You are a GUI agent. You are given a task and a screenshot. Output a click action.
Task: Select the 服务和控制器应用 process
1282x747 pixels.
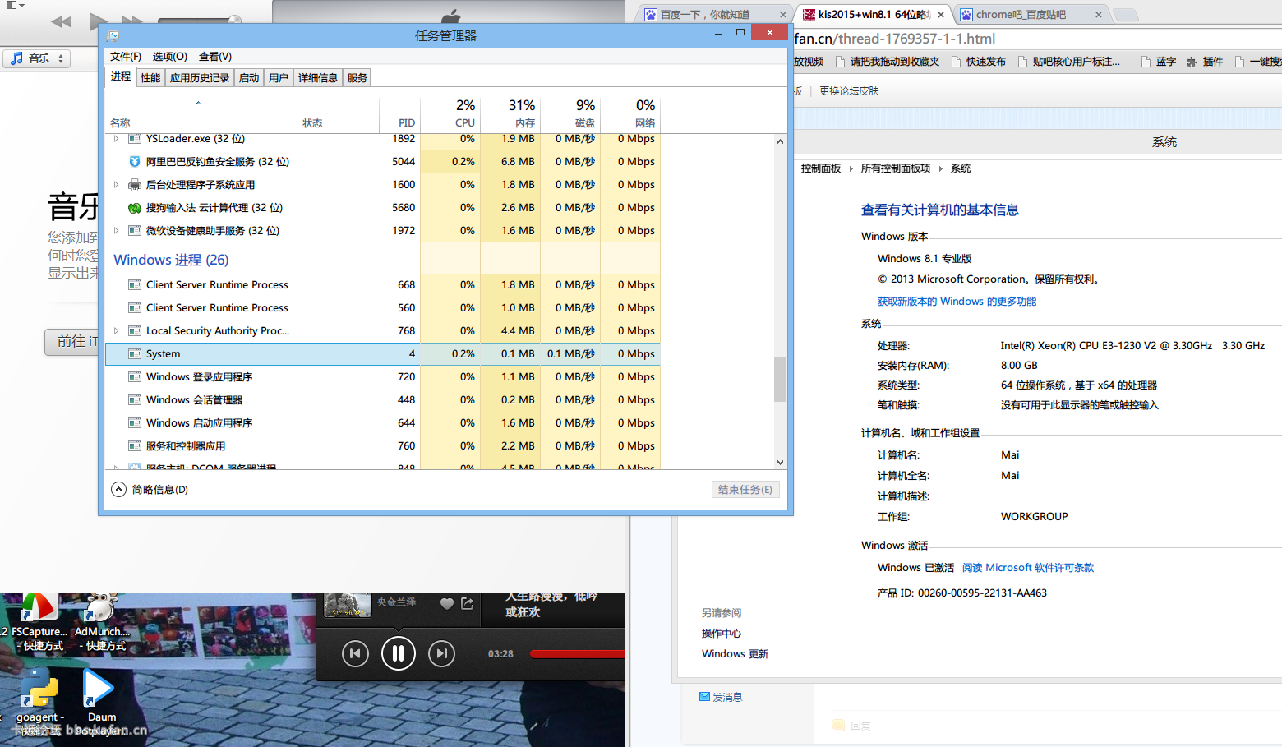tap(186, 446)
